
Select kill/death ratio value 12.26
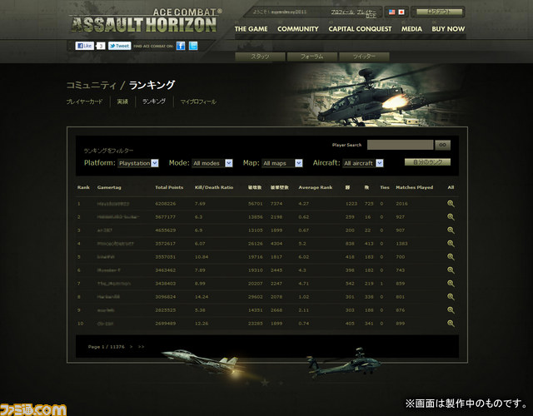pos(202,324)
